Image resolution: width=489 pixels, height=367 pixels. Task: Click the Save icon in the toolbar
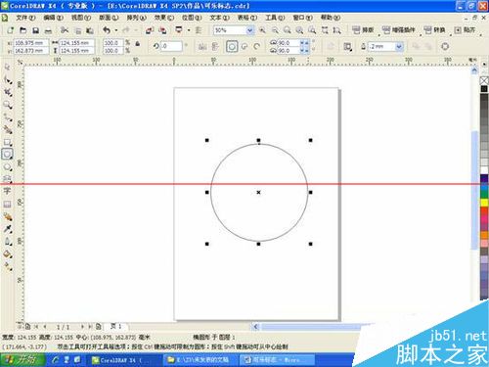(x=35, y=30)
